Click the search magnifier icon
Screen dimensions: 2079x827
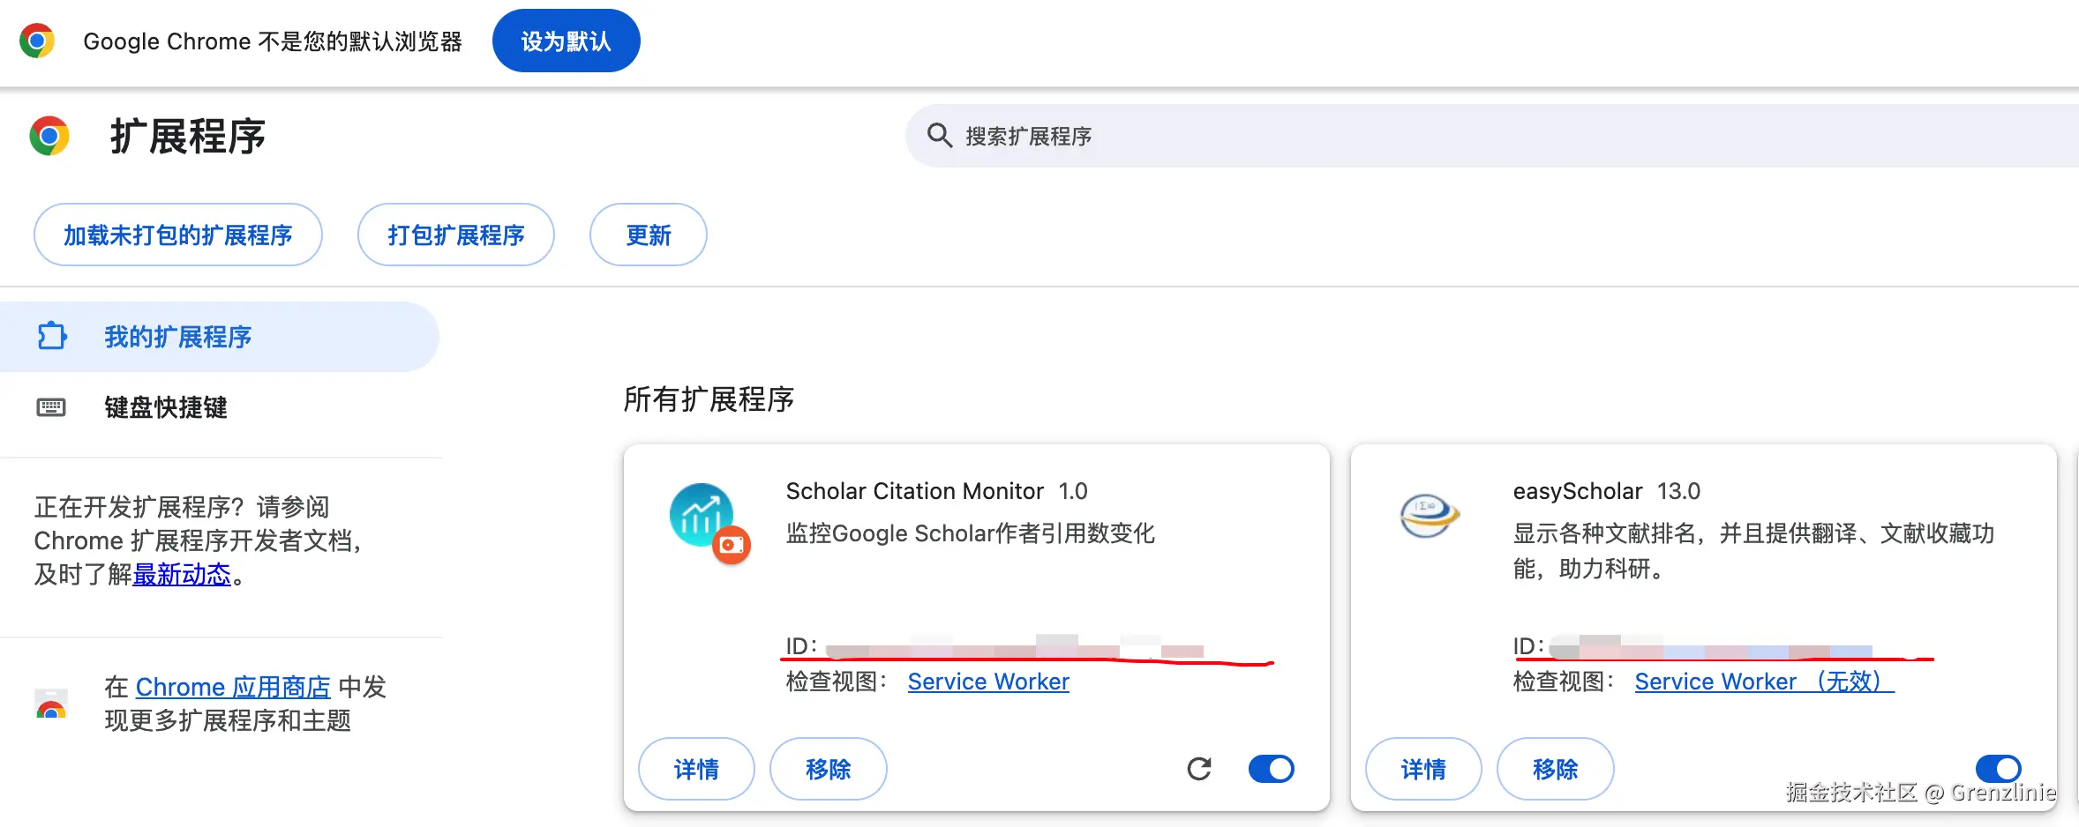point(939,136)
